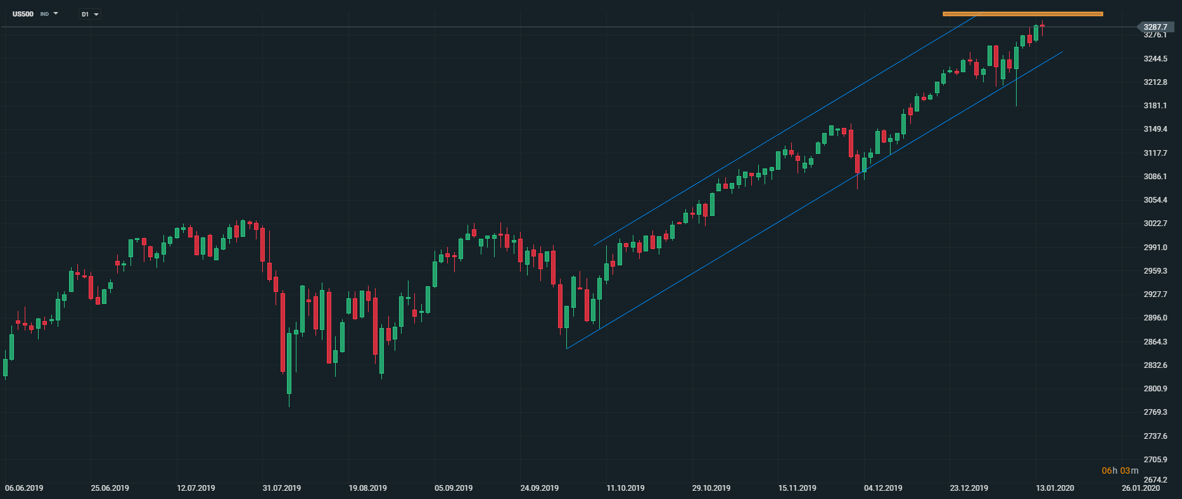Click the 26.01.2020 date on time axis
Image resolution: width=1182 pixels, height=499 pixels.
point(1141,488)
